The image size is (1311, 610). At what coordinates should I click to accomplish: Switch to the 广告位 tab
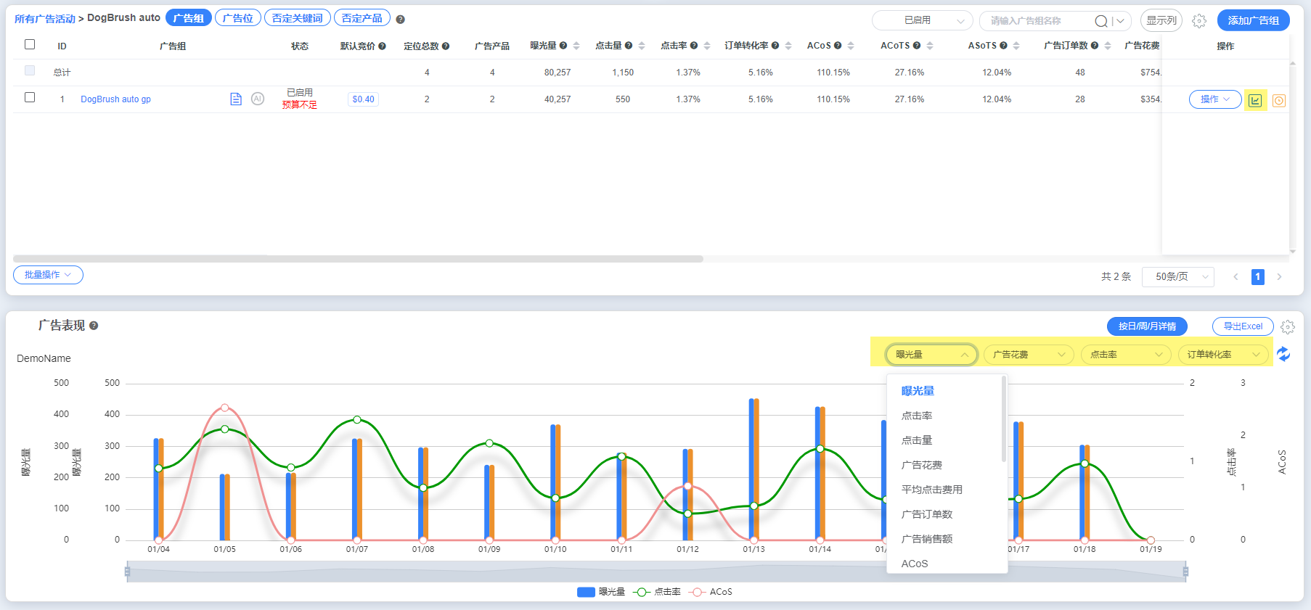coord(238,18)
